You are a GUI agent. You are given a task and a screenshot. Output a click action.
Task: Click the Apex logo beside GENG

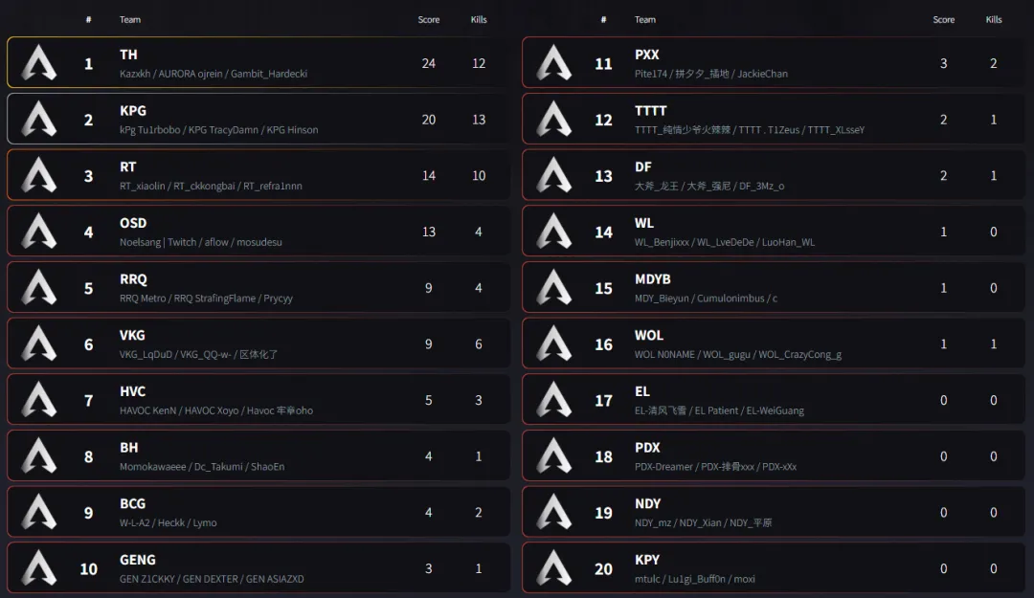coord(39,568)
